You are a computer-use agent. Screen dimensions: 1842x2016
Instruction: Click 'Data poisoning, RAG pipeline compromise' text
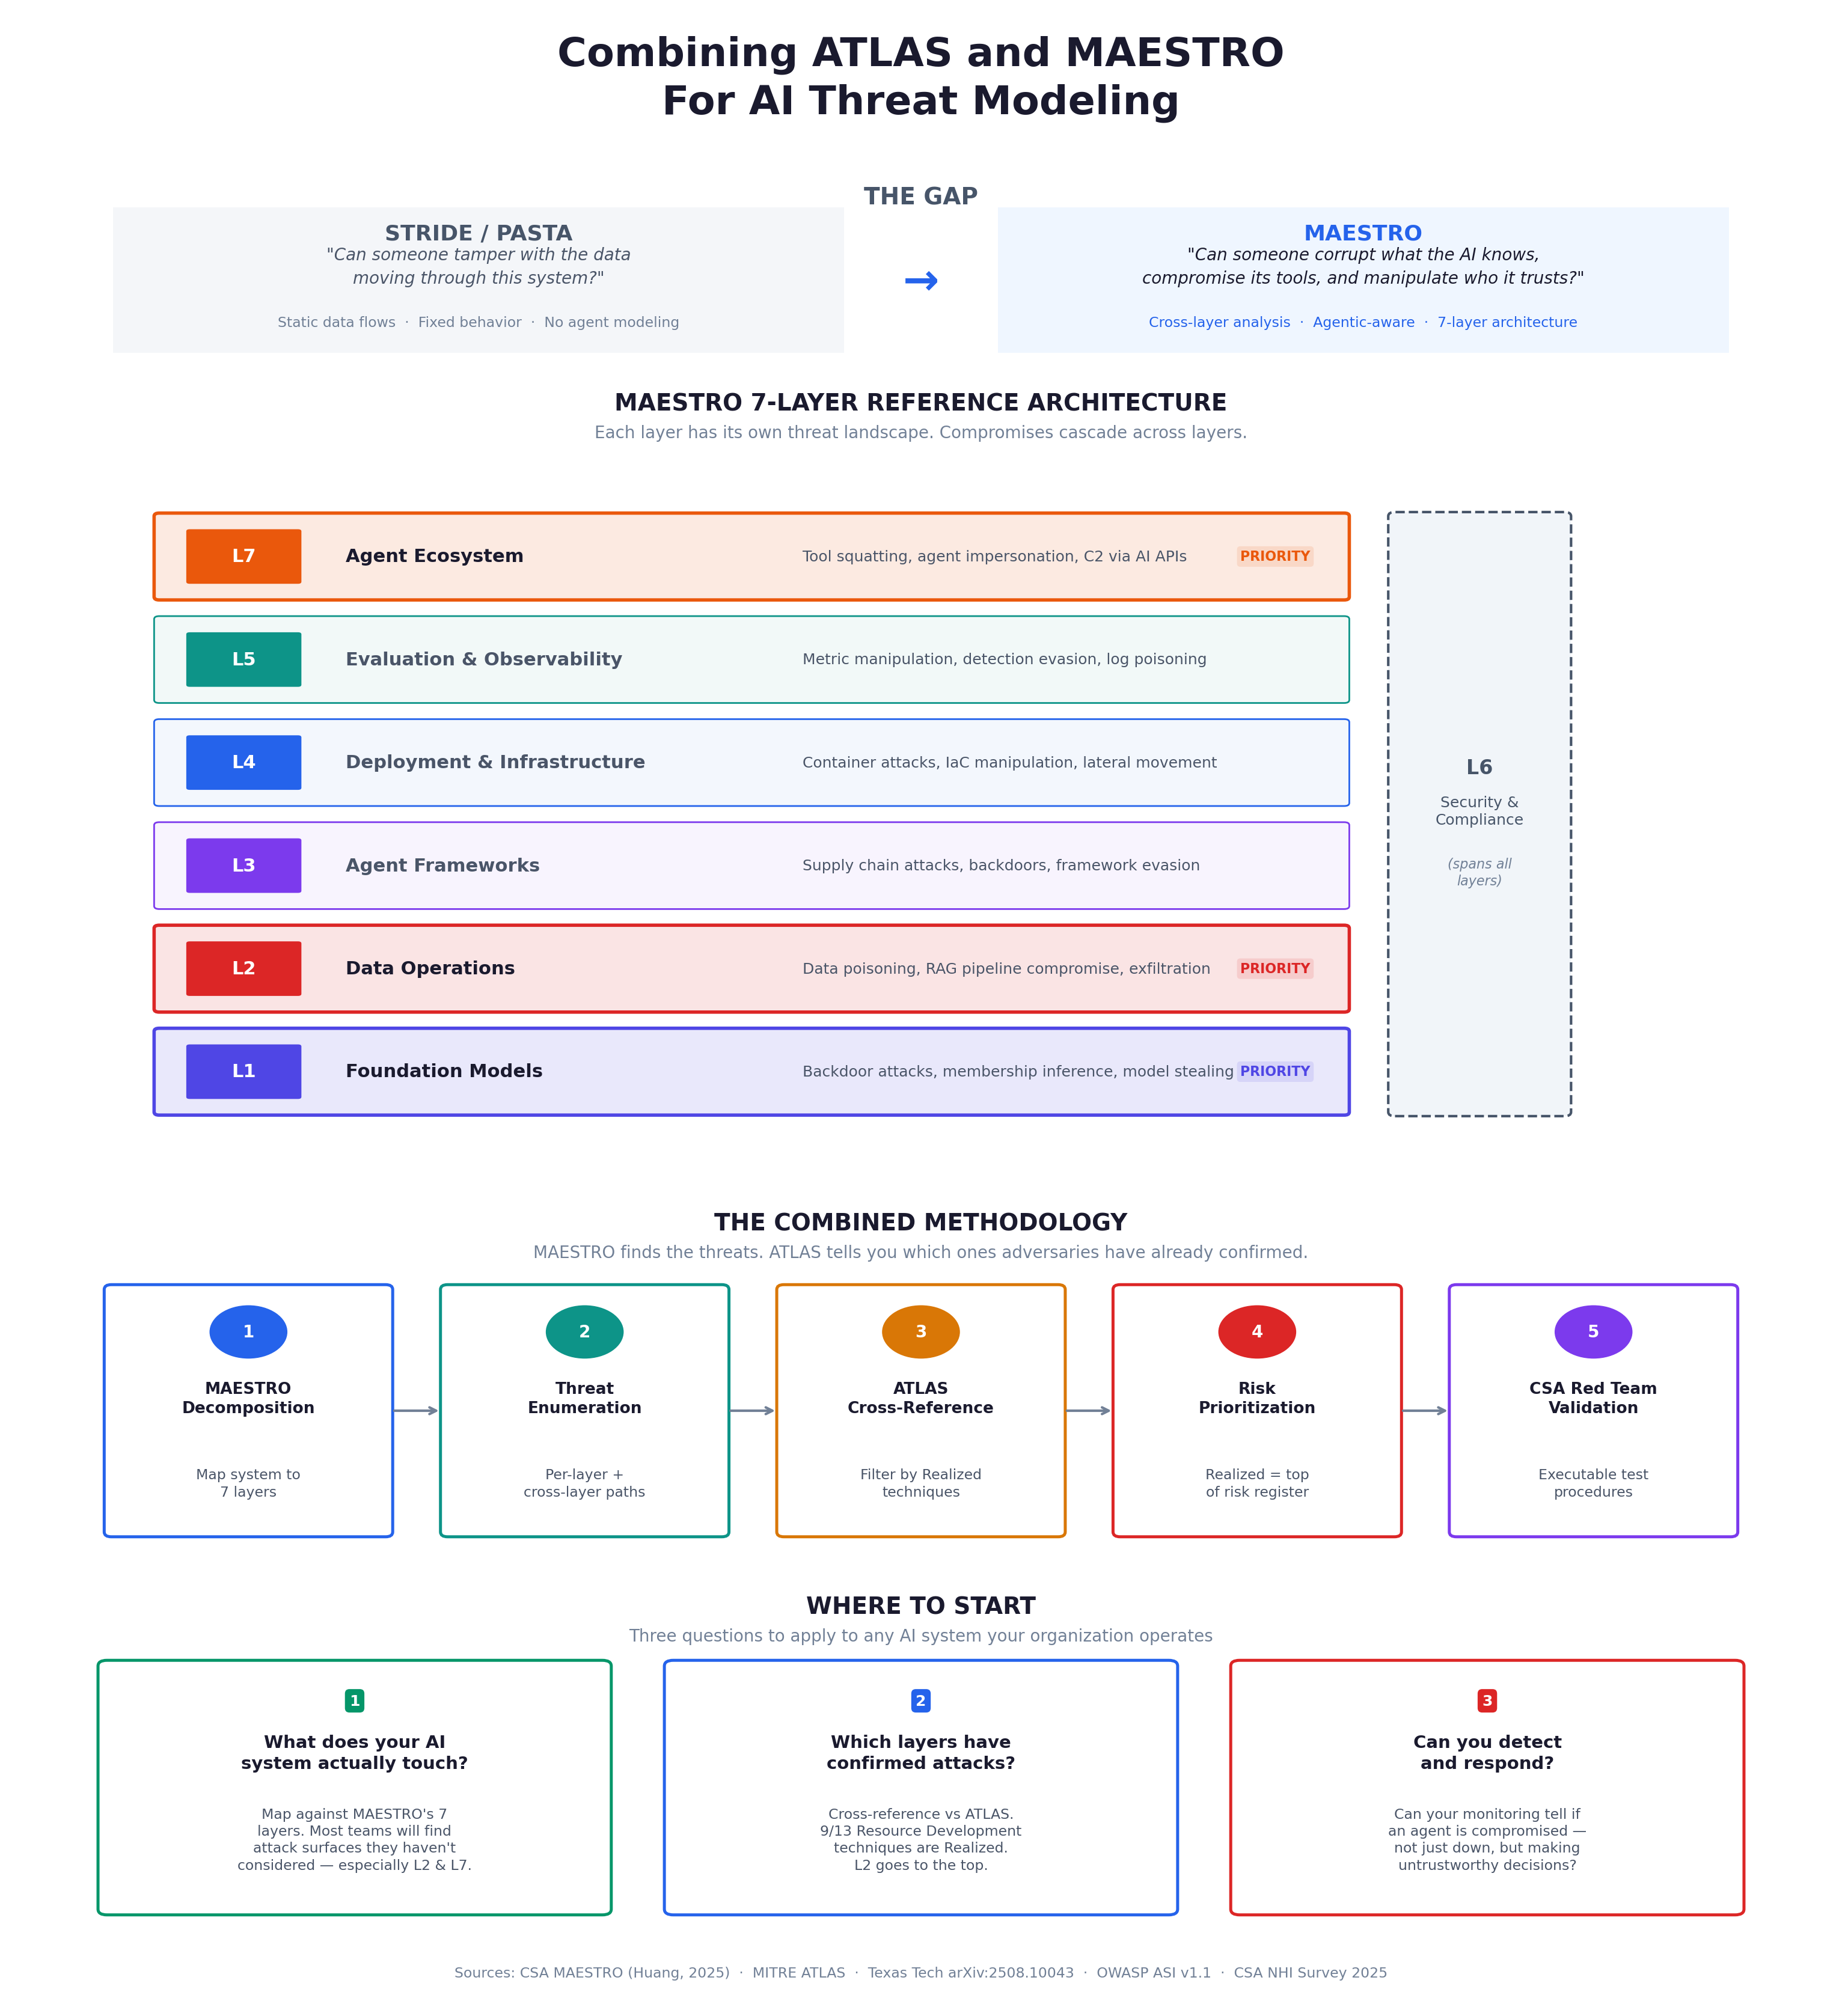pyautogui.click(x=1006, y=968)
